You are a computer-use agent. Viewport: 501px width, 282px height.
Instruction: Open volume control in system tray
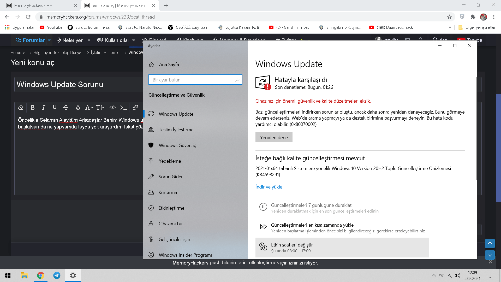pos(457,275)
